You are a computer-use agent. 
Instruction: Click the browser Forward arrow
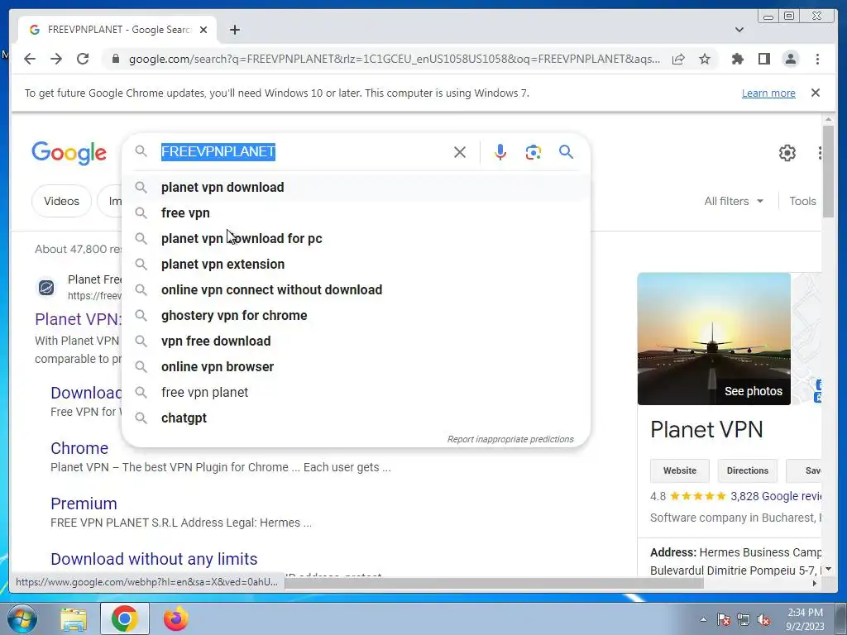[56, 59]
